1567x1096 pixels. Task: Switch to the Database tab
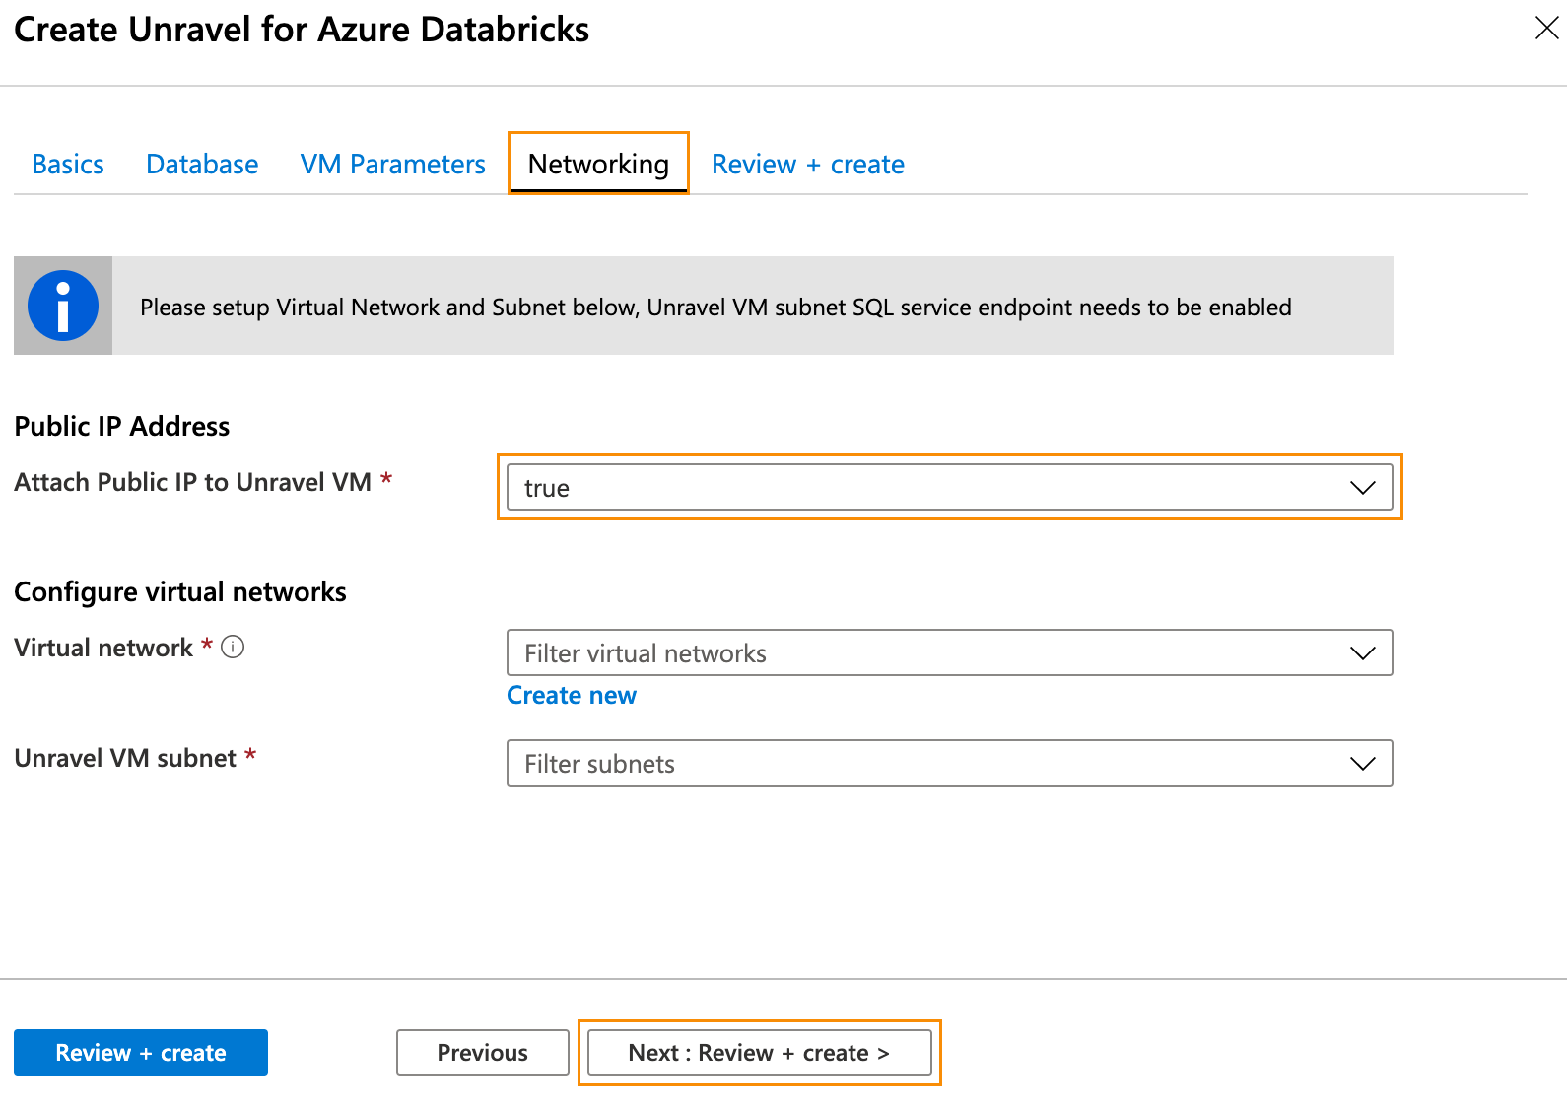pos(202,164)
